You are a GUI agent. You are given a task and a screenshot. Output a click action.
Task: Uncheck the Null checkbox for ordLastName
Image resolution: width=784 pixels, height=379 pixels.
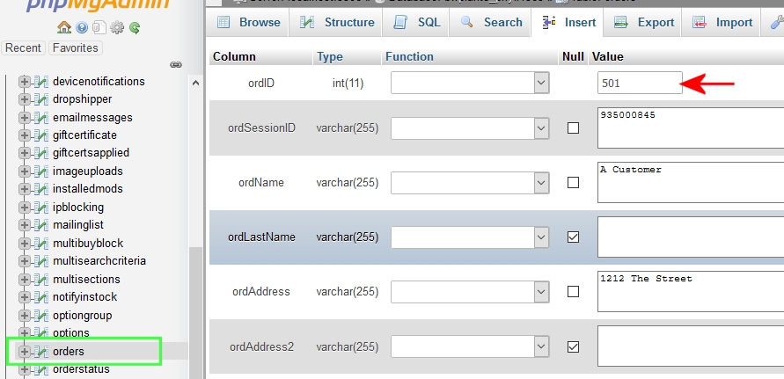573,237
